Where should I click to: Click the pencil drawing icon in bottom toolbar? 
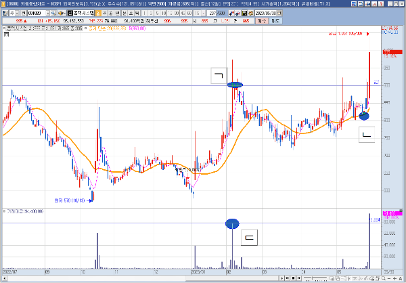click(x=365, y=278)
